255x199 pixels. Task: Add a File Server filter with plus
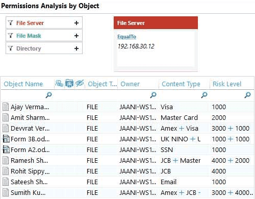tap(76, 23)
